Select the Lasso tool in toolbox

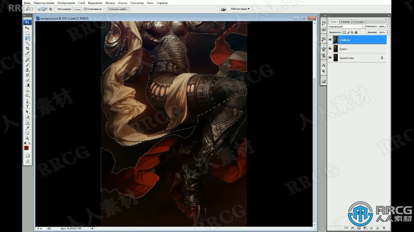click(x=27, y=38)
